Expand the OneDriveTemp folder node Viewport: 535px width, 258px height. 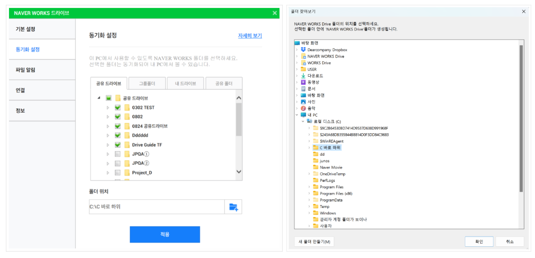pos(309,174)
